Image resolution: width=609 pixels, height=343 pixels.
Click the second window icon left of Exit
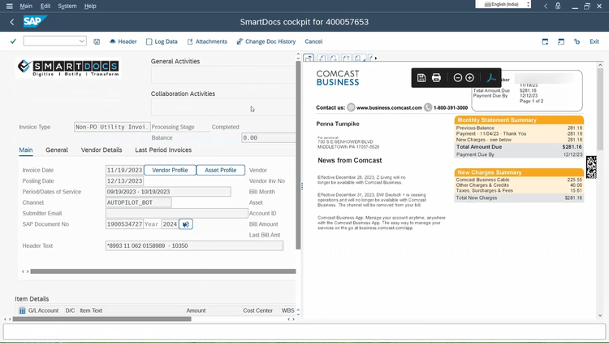pos(561,41)
